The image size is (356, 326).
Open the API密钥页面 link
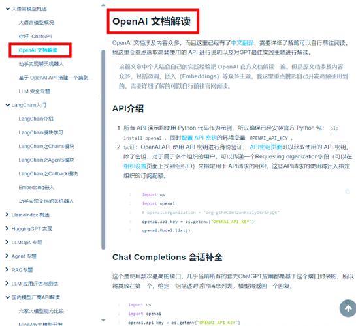pyautogui.click(x=266, y=147)
